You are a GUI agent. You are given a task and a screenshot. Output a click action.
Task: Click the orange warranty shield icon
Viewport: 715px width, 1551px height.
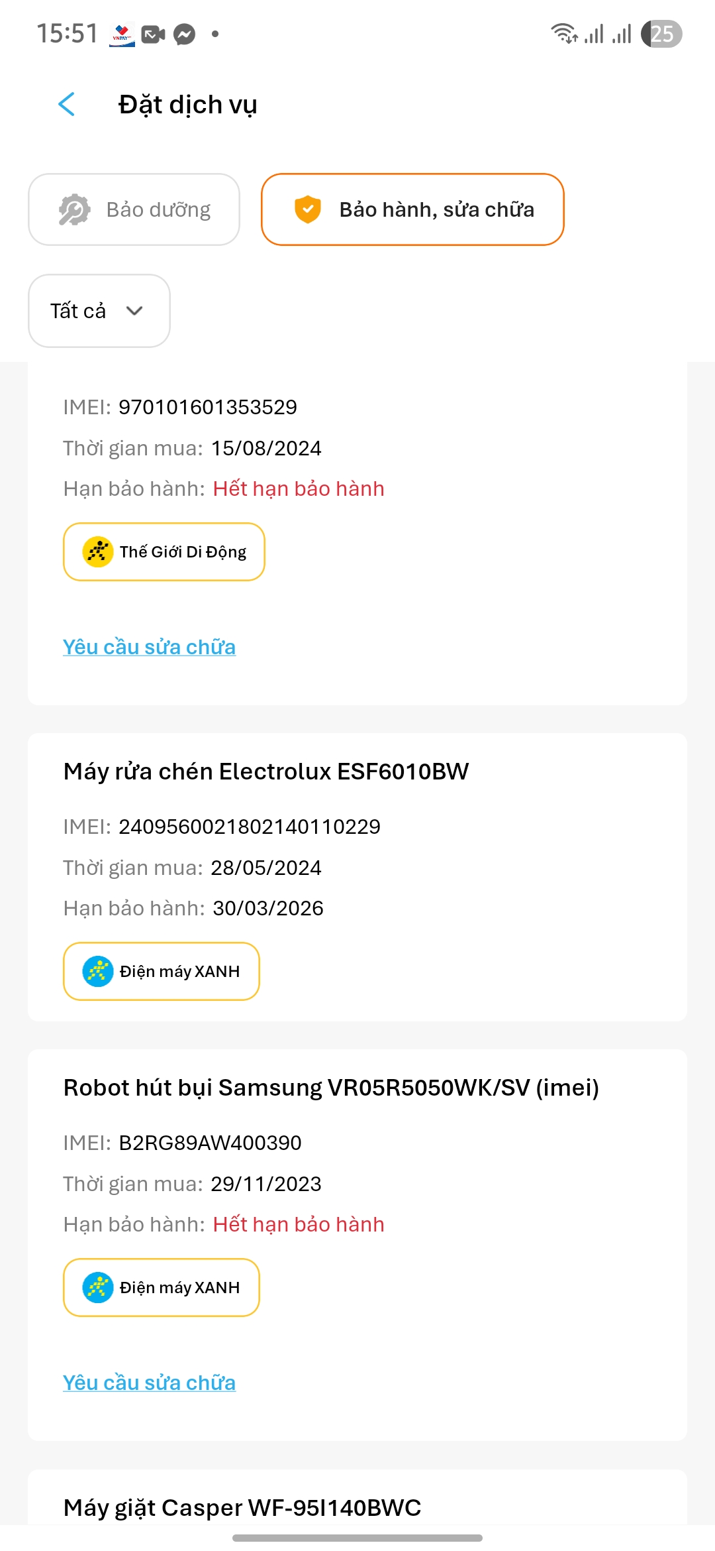(x=308, y=209)
